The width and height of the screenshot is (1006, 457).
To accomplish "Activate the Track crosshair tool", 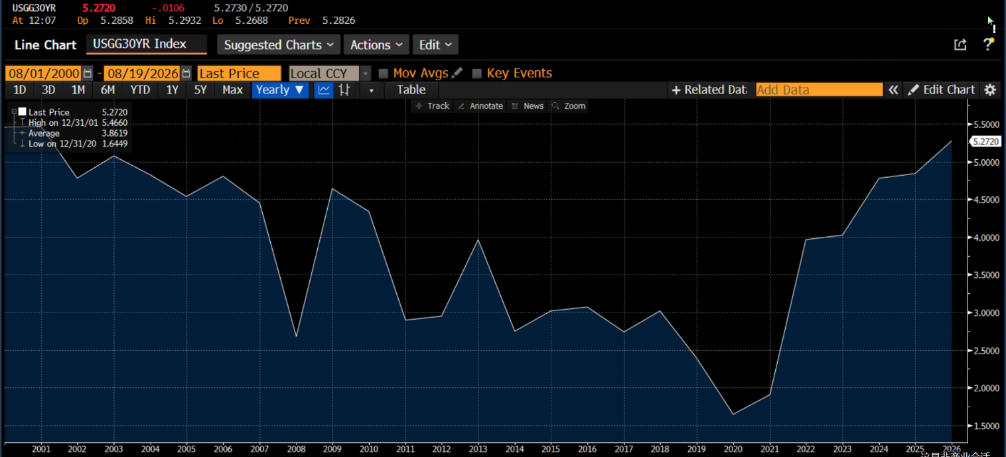I will (432, 106).
